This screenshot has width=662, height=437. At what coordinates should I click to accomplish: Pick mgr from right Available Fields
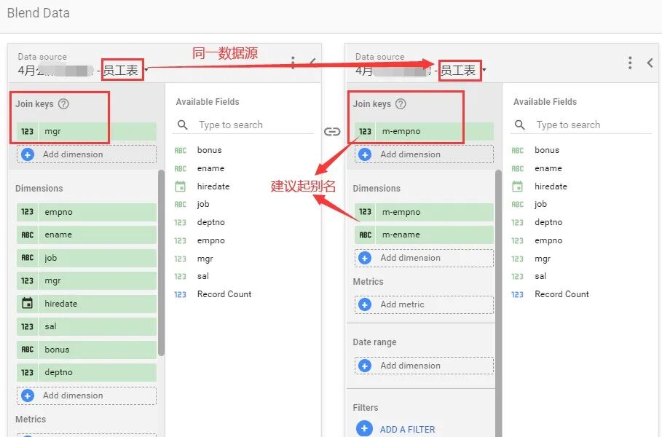click(542, 259)
